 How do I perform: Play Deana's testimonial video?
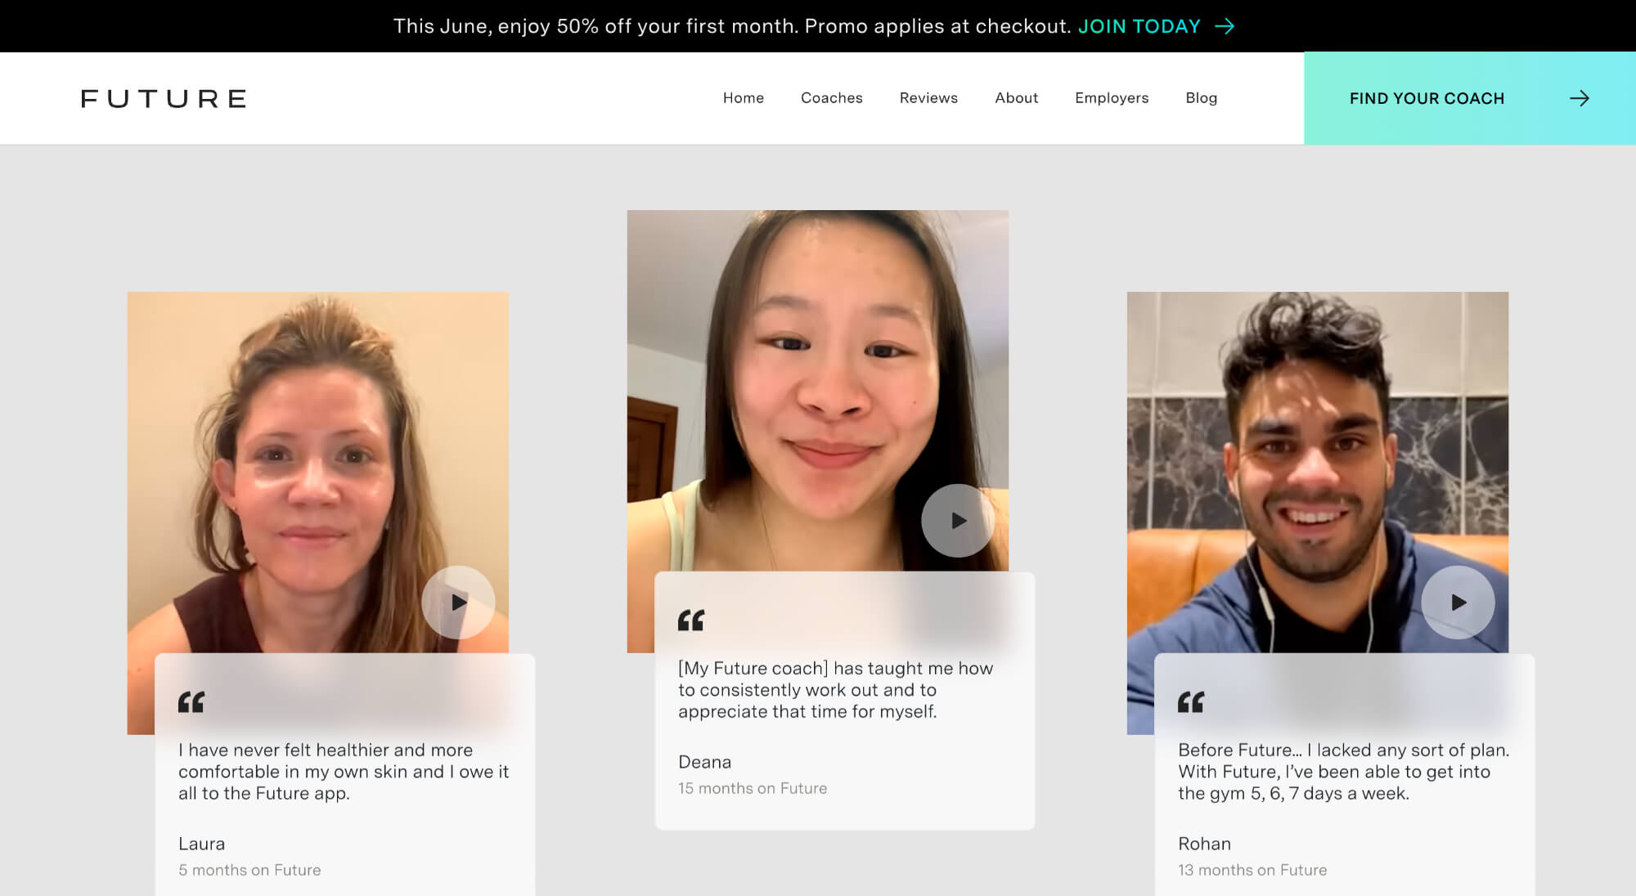coord(958,521)
